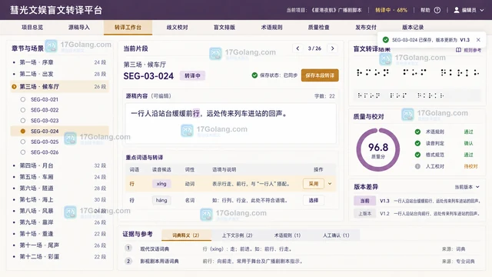Switch to 歧义校对 tab
This screenshot has height=277, width=492.
tap(178, 28)
